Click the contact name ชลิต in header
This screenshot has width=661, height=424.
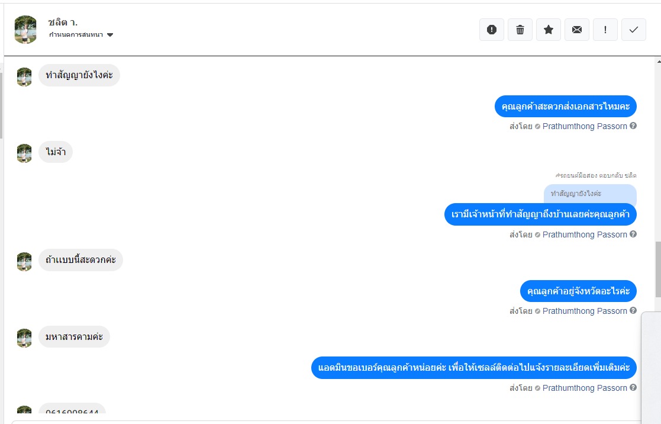pos(63,23)
